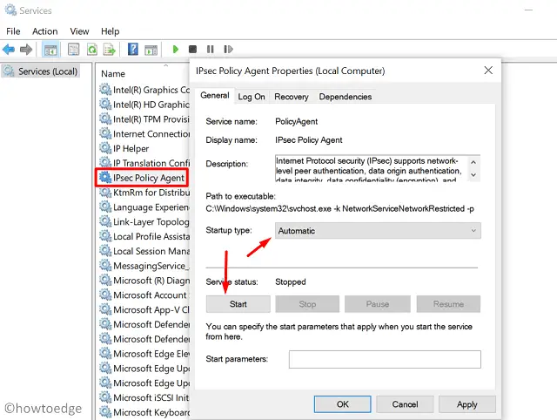Switch to the Dependencies tab
Screen dimensions: 557x420
pyautogui.click(x=346, y=97)
